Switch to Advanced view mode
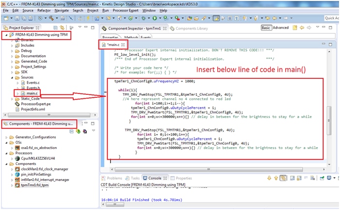The height and width of the screenshot is (210, 340). tap(281, 28)
